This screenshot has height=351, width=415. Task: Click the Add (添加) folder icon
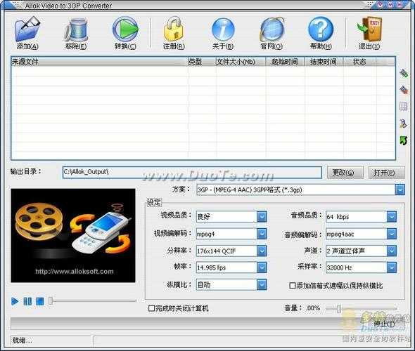coord(27,29)
